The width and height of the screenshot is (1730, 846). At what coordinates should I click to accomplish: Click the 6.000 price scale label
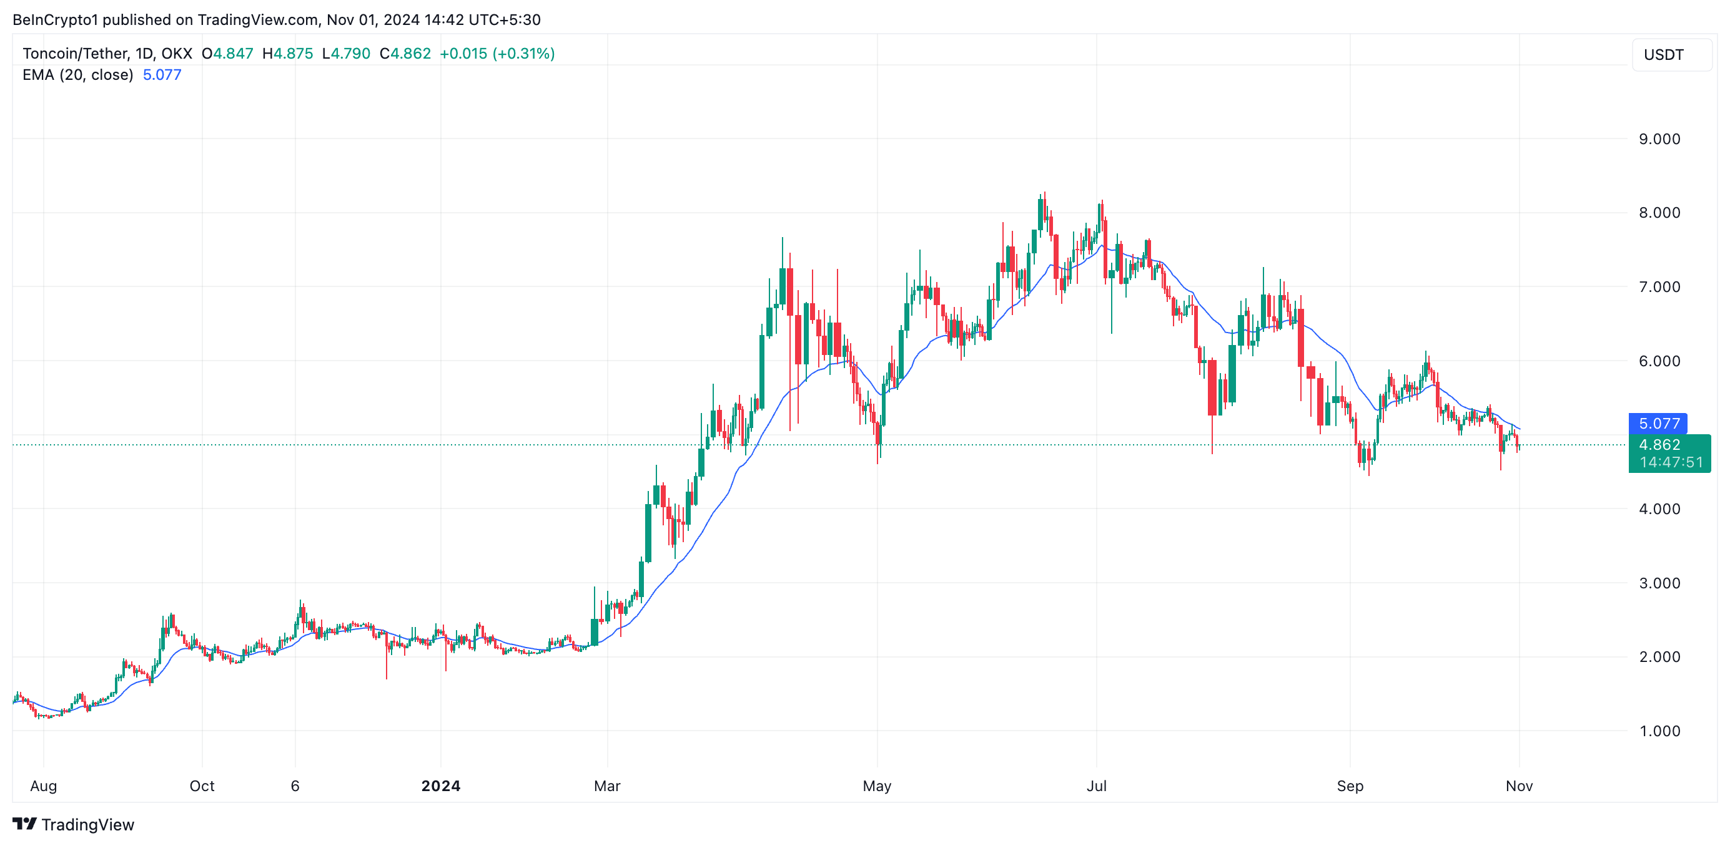click(1659, 361)
